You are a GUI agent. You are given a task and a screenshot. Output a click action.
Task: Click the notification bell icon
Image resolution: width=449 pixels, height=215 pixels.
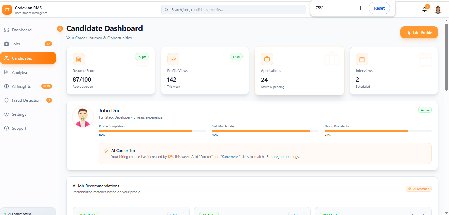click(x=424, y=9)
